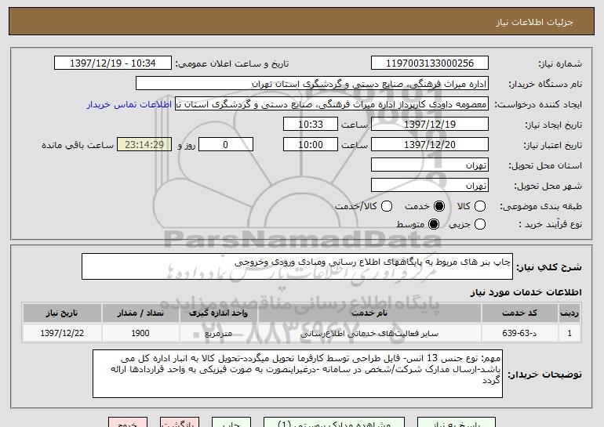Screen dimensions: 604x427
Task: Click the ساعت باقی مانده label
Action: pos(78,145)
